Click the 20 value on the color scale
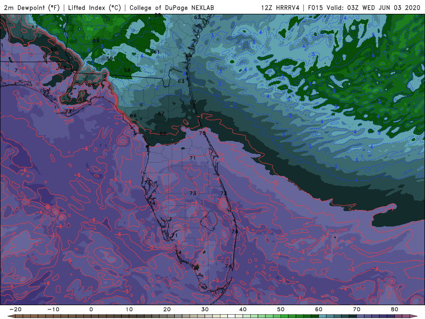 click(167, 309)
